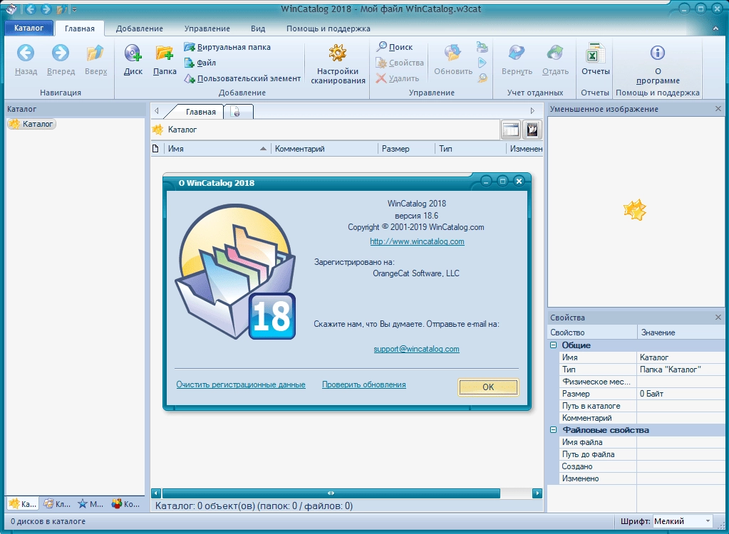Image resolution: width=729 pixels, height=534 pixels.
Task: Collapse the ribbon with the chevron
Action: (x=715, y=28)
